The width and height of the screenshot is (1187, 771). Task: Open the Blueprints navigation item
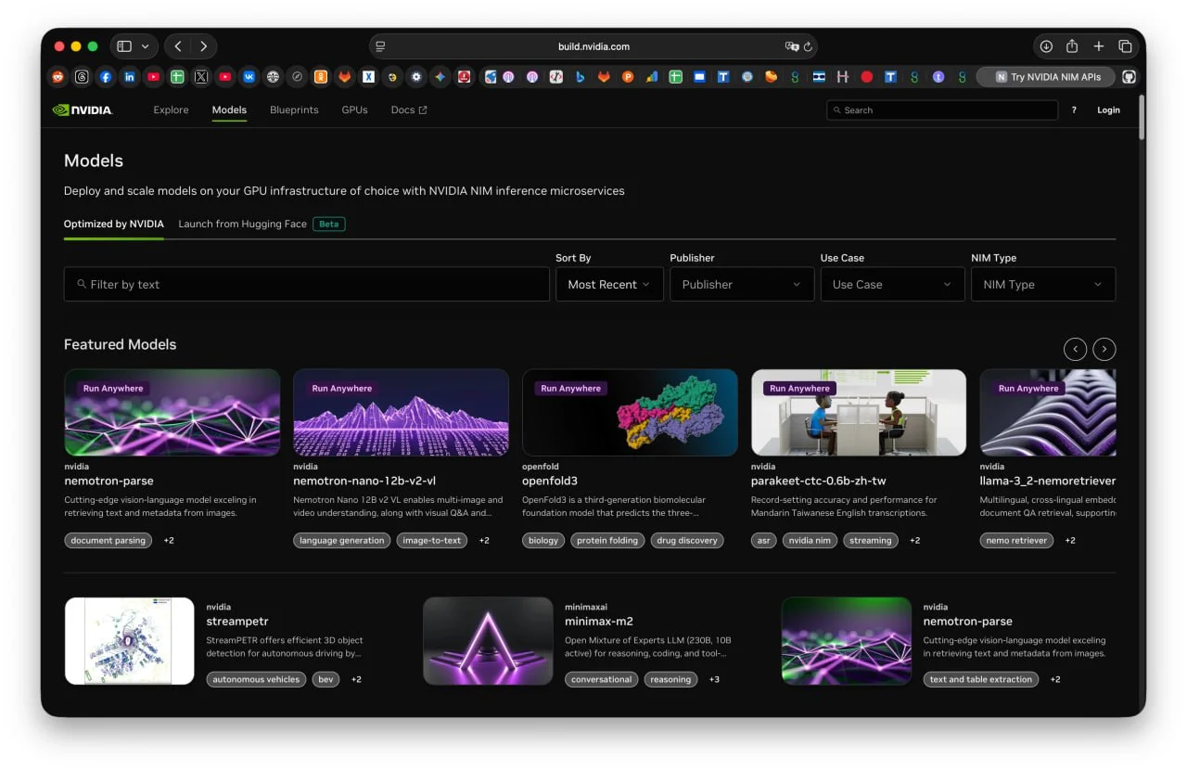pyautogui.click(x=294, y=109)
